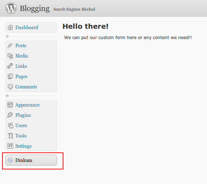Click the Dinkum gear icon
This screenshot has width=207, height=184.
point(10,160)
